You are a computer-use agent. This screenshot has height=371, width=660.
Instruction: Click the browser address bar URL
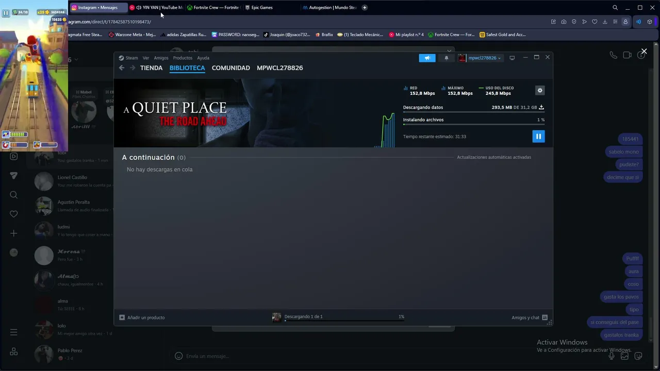tap(109, 22)
